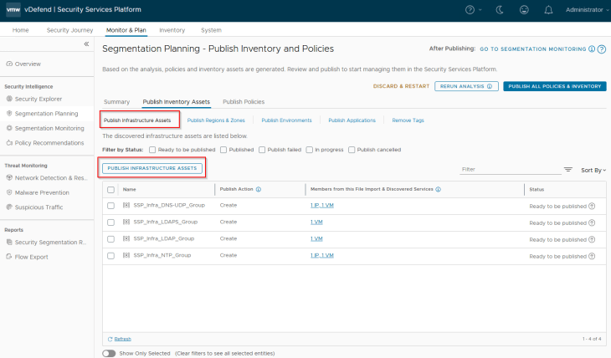Open the help question mark menu
Viewport: 611px width, 358px height.
[x=473, y=10]
